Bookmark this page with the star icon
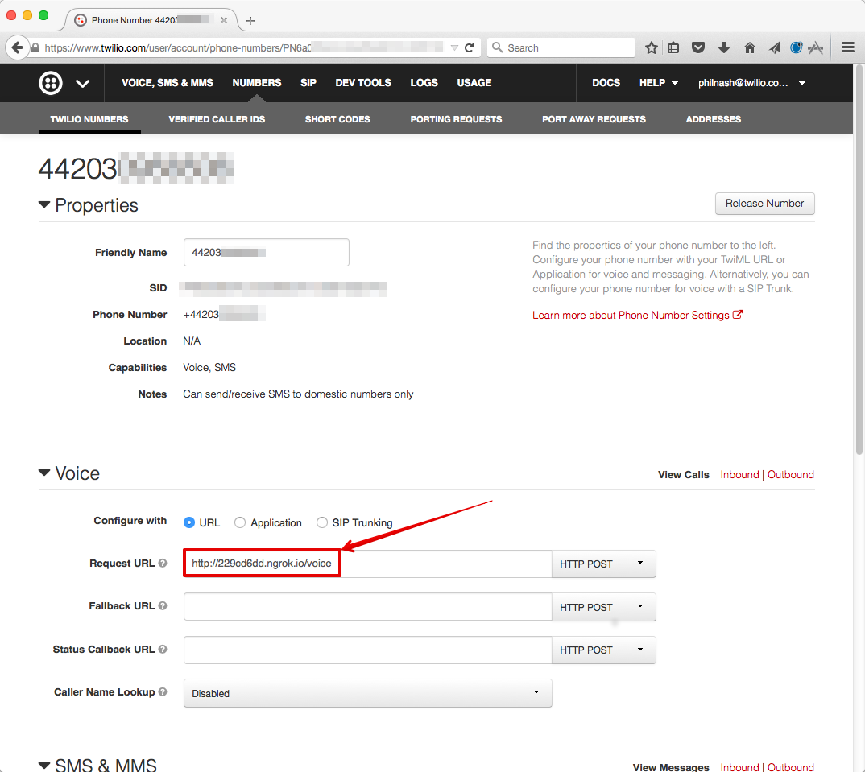 (652, 48)
